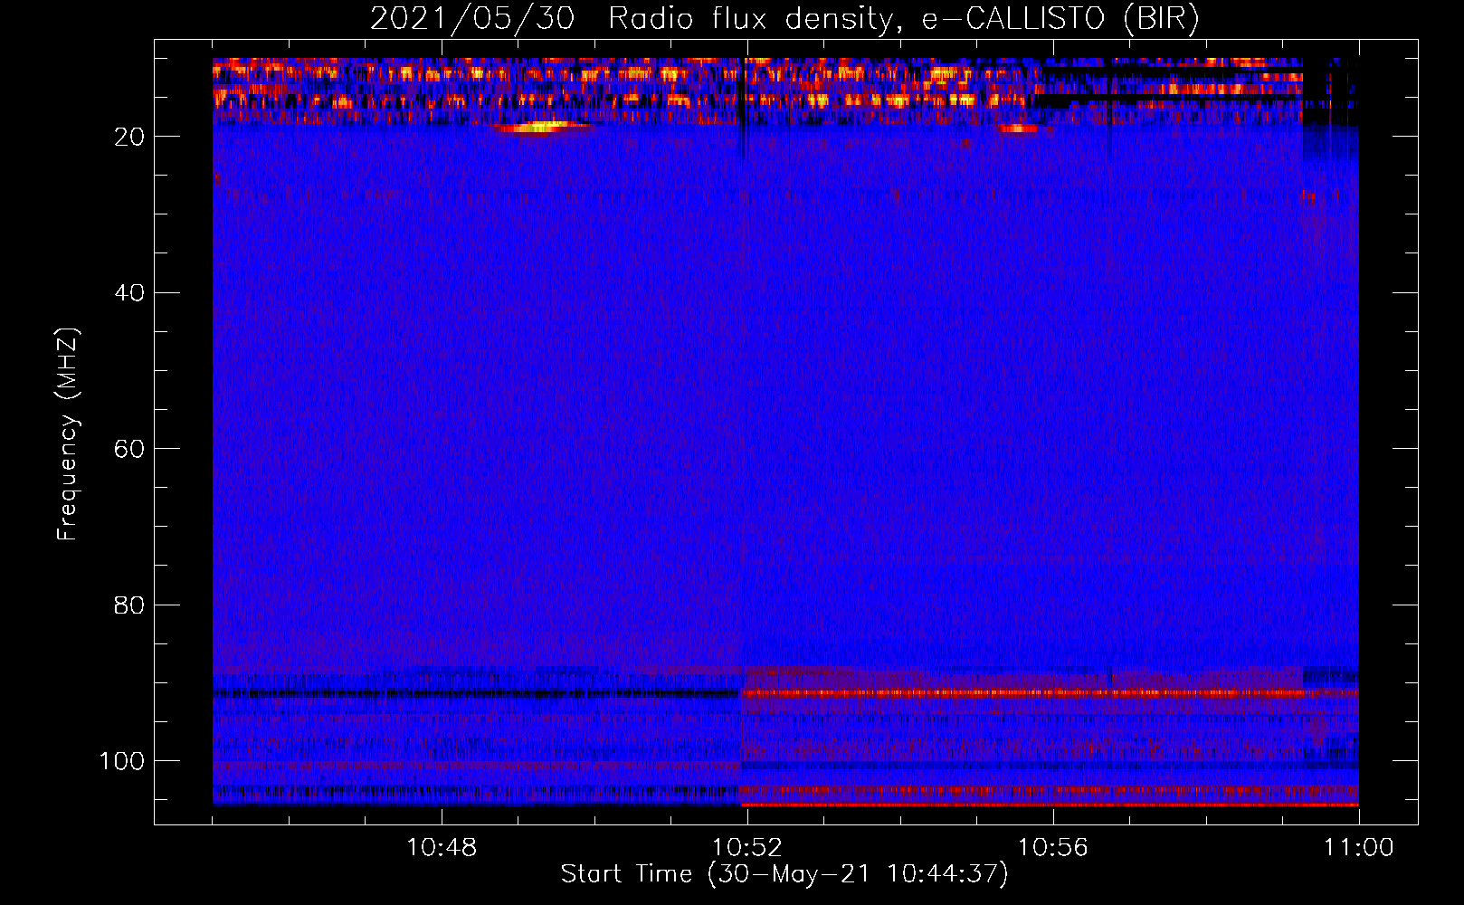Click the '80' frequency tick label
Image resolution: width=1464 pixels, height=905 pixels.
point(129,605)
